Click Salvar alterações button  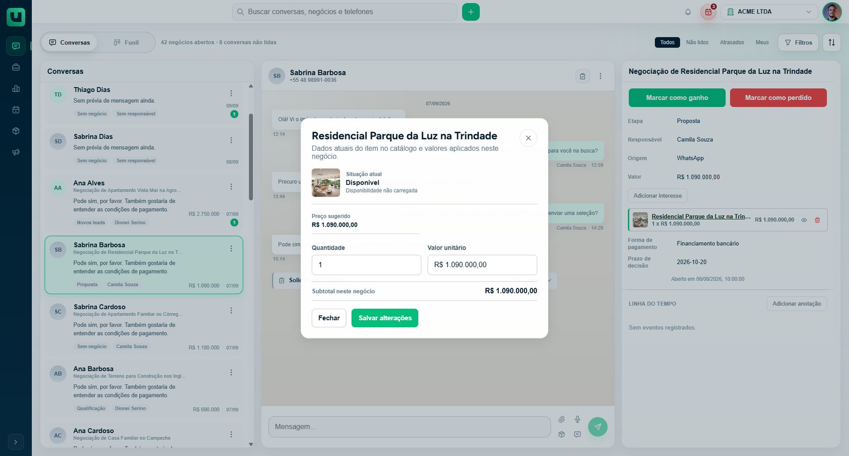pos(385,318)
